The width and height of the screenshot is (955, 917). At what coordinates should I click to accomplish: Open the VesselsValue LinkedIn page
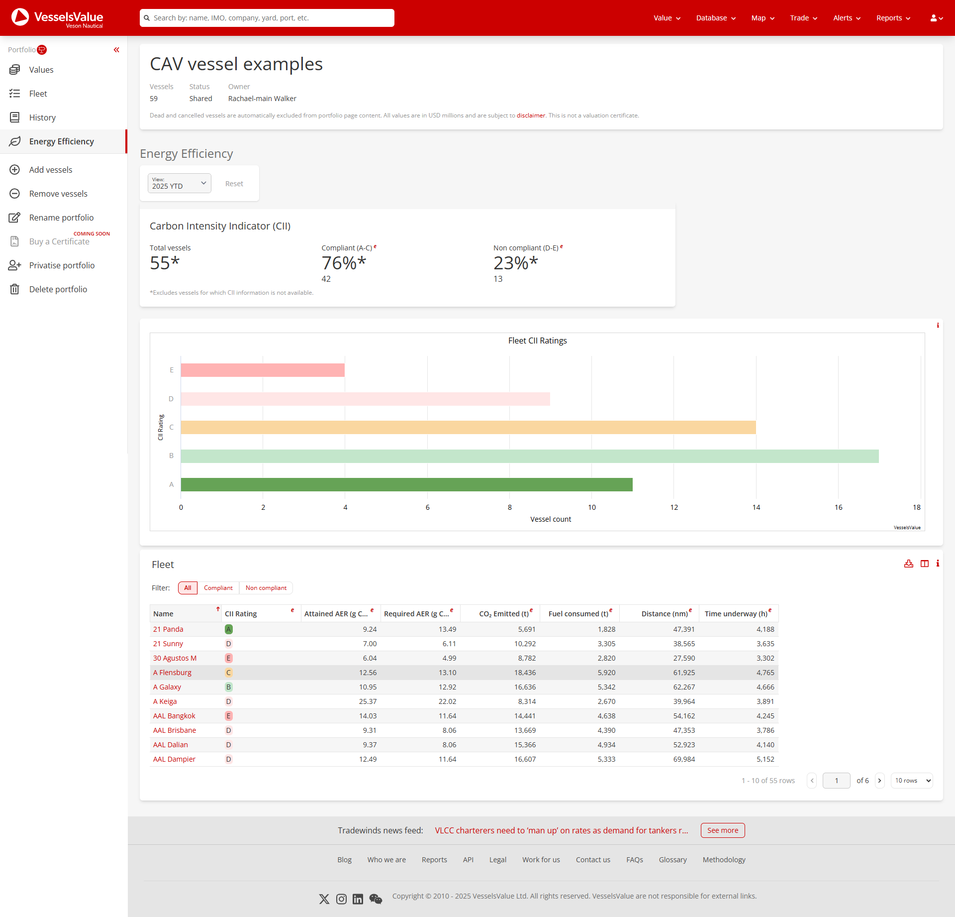pos(358,899)
